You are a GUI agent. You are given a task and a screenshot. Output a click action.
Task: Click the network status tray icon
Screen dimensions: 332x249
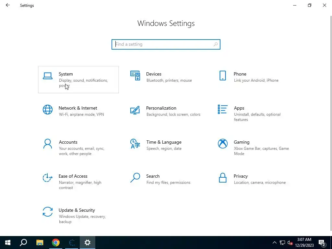pos(282,243)
